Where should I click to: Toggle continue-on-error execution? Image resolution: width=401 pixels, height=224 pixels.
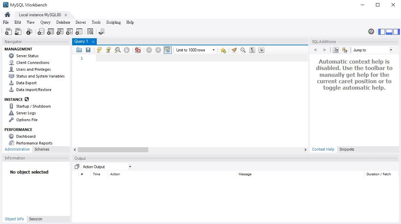tap(138, 50)
